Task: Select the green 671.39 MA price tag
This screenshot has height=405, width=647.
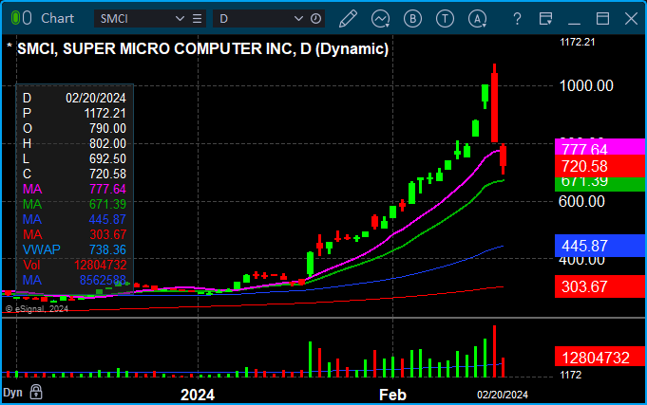Action: 599,184
